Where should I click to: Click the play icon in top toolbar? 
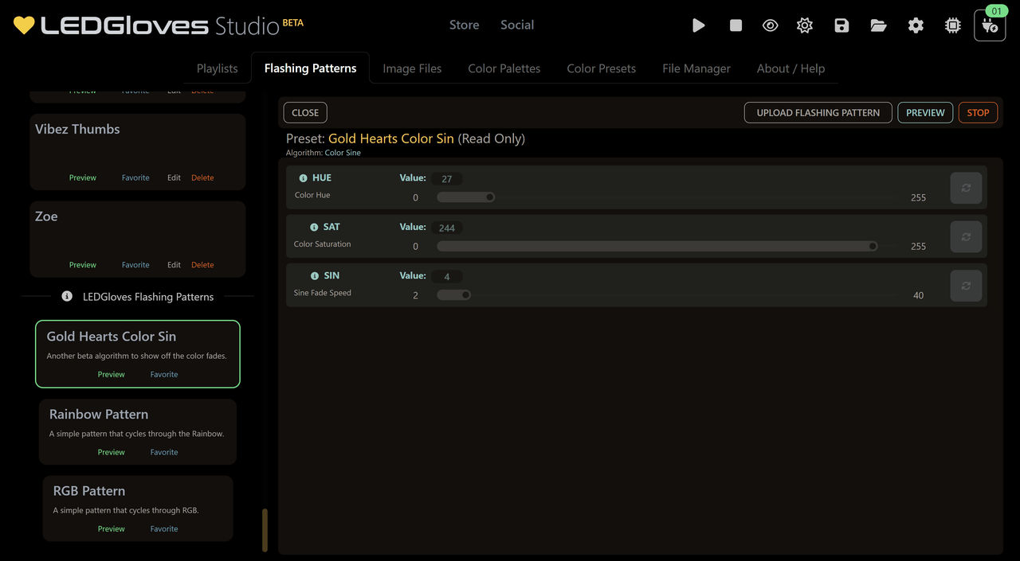pos(699,25)
